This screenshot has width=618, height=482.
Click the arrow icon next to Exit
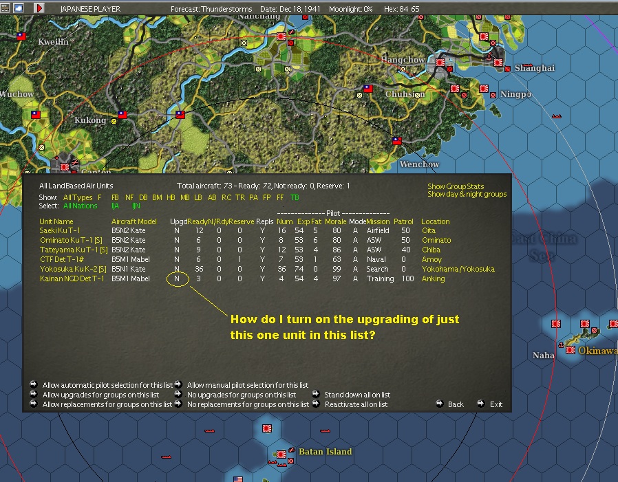point(481,404)
